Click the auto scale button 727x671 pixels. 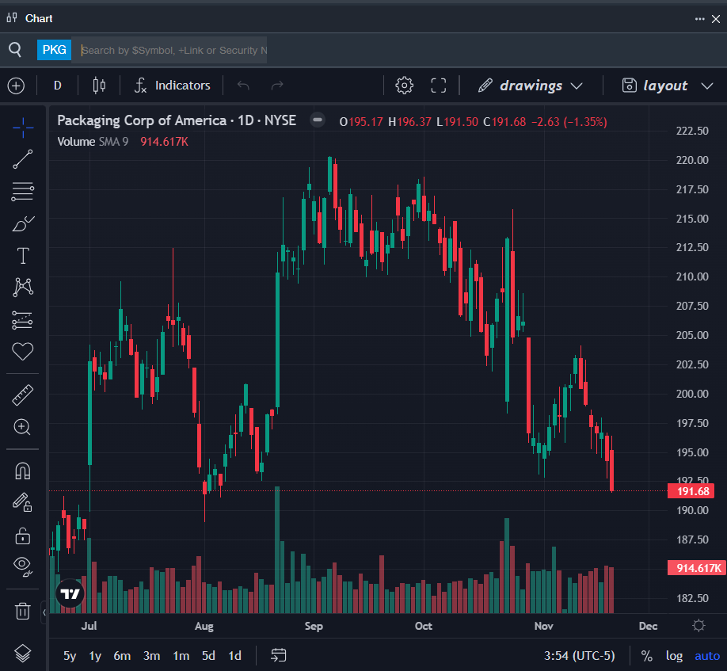point(707,656)
